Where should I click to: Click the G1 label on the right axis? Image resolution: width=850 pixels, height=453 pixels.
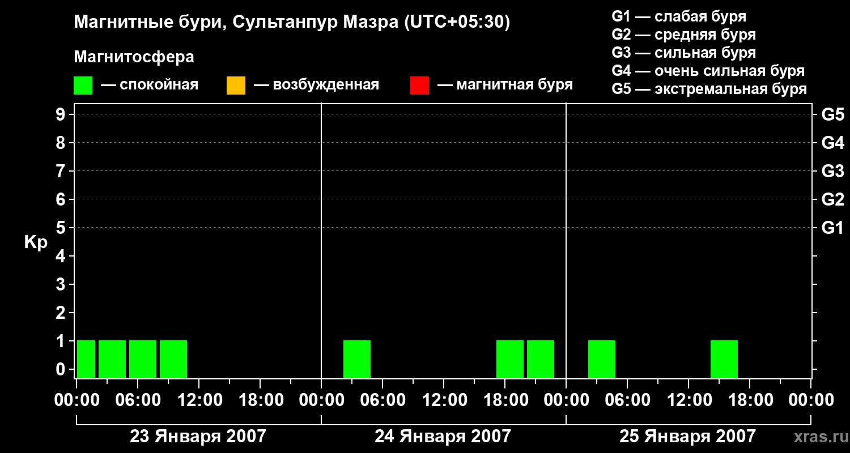point(832,228)
